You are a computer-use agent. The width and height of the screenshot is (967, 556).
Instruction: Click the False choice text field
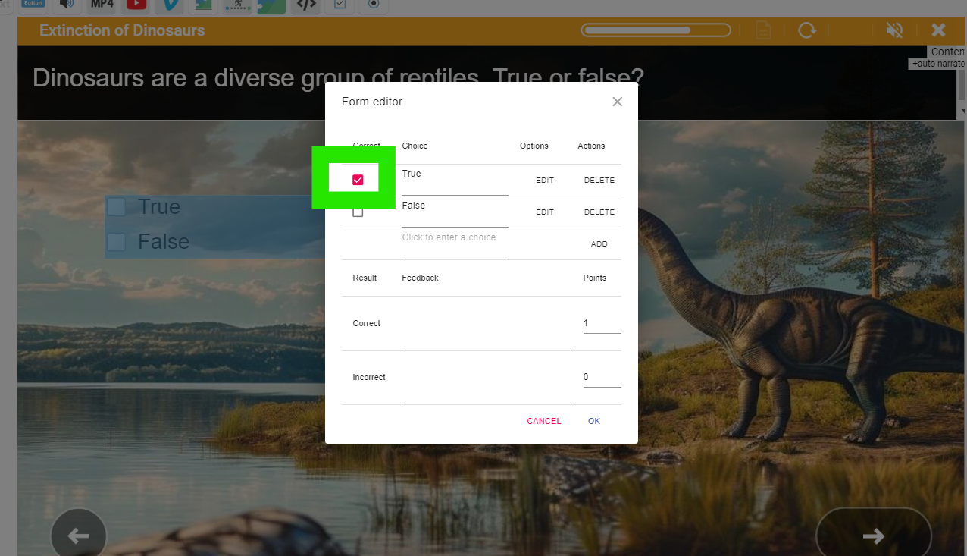coord(455,212)
